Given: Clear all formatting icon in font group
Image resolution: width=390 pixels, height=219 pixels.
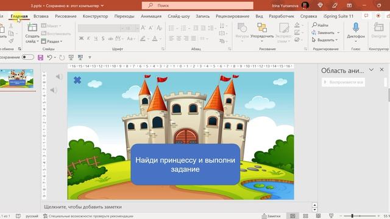Looking at the screenshot, I should click(x=159, y=27).
